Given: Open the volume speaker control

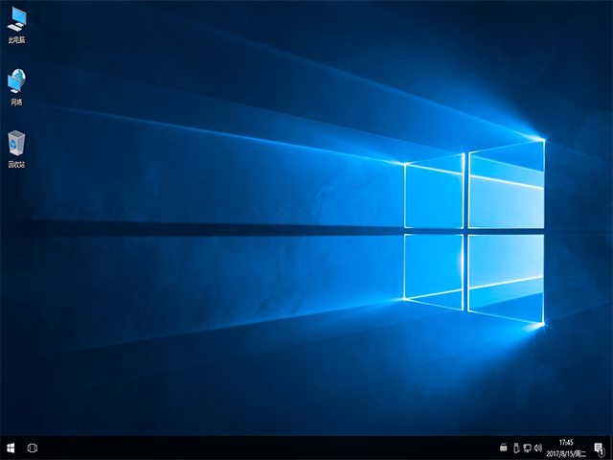Looking at the screenshot, I should pyautogui.click(x=537, y=448).
